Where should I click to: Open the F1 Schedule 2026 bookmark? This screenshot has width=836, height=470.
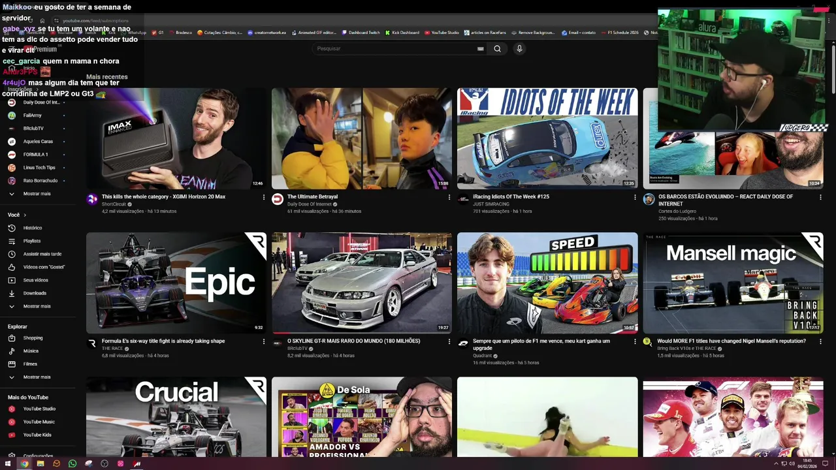[x=620, y=33]
